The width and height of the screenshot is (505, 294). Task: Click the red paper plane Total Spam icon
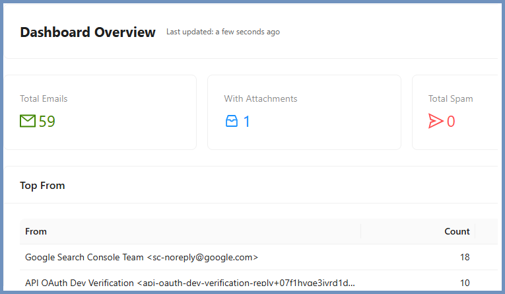tap(435, 121)
